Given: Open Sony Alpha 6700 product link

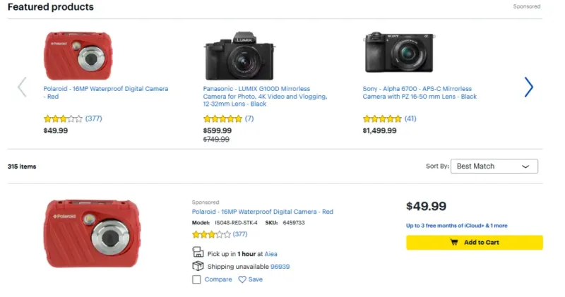Looking at the screenshot, I should coord(420,92).
